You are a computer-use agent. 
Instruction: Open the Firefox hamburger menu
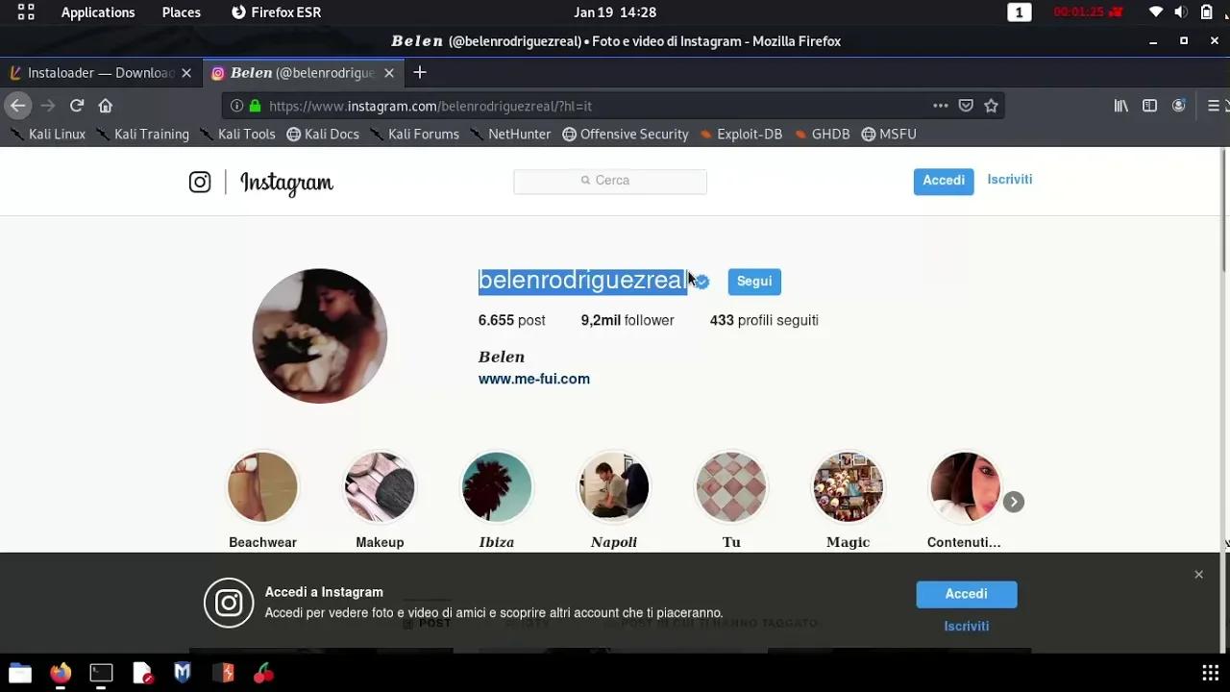coord(1215,106)
